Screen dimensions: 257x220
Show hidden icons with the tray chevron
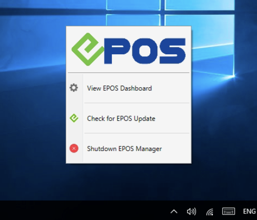pos(174,211)
